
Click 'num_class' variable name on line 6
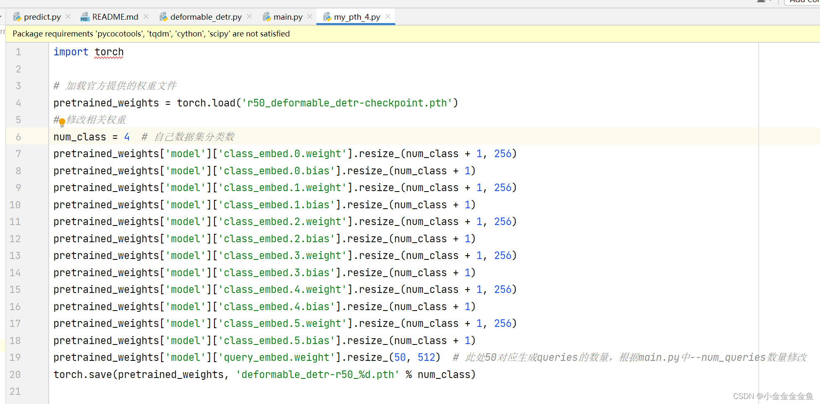[x=80, y=137]
